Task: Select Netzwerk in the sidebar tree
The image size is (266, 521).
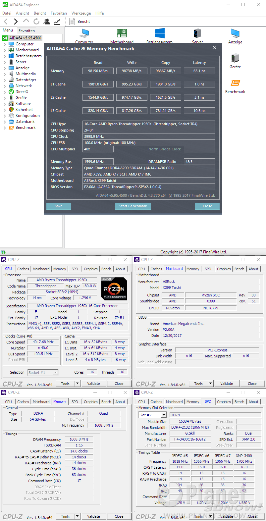Action: coord(24,86)
